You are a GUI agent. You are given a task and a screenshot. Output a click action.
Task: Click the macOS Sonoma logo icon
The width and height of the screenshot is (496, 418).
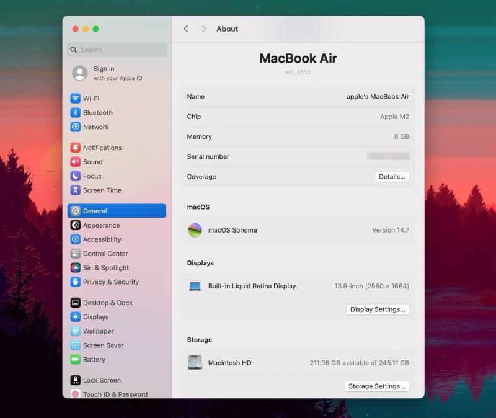point(195,230)
